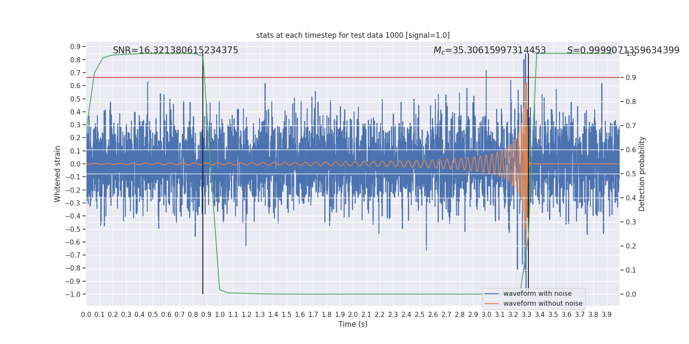This screenshot has width=689, height=344.
Task: Click the −1.0 tick on whitened strain axis
Action: click(x=73, y=295)
